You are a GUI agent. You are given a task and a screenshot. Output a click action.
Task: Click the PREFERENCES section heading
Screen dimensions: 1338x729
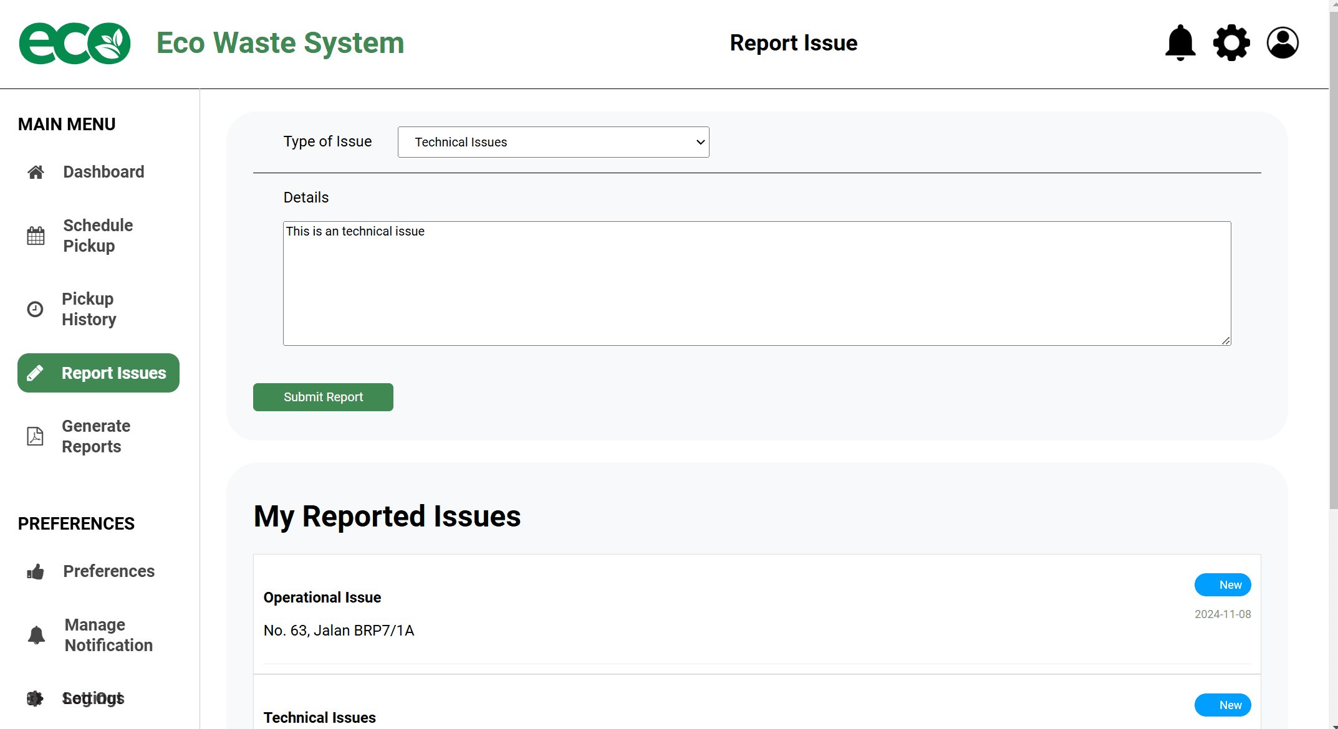(x=76, y=524)
